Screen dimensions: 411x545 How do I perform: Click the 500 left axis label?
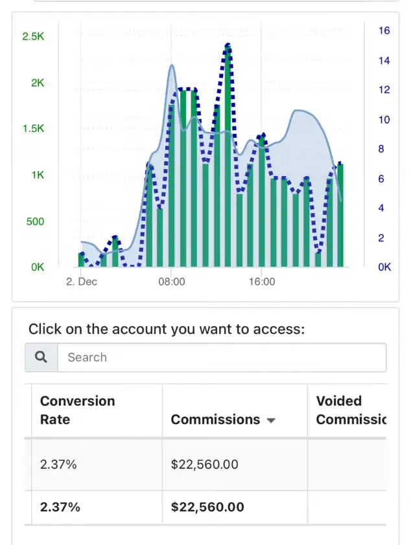[x=35, y=221]
